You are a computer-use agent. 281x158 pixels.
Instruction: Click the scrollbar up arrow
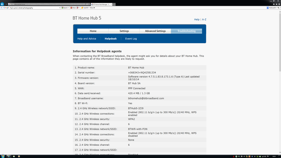[280, 12]
